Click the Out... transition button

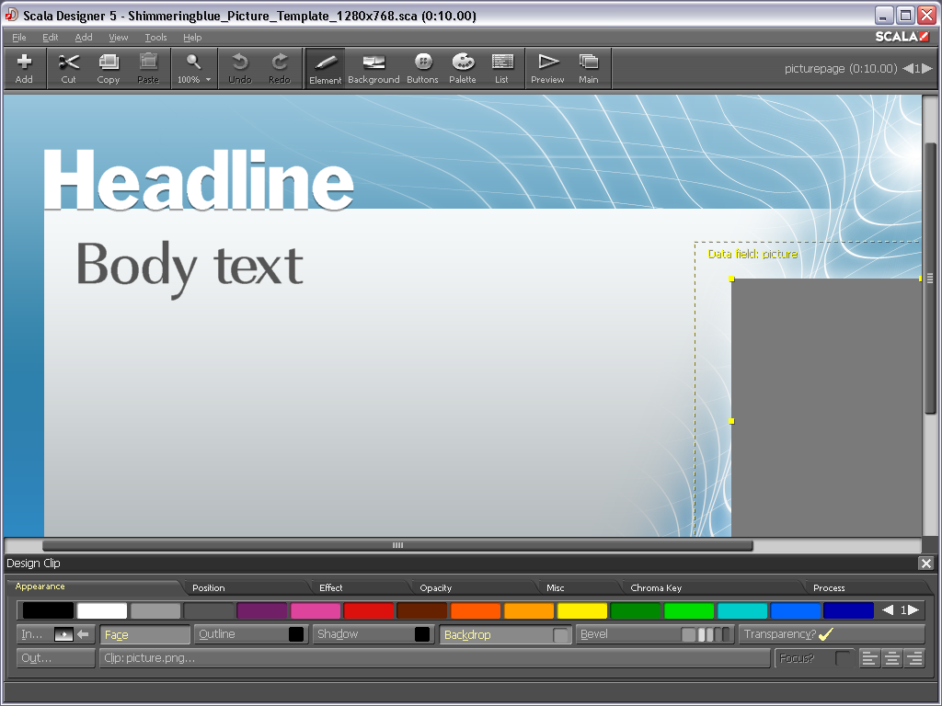point(55,658)
